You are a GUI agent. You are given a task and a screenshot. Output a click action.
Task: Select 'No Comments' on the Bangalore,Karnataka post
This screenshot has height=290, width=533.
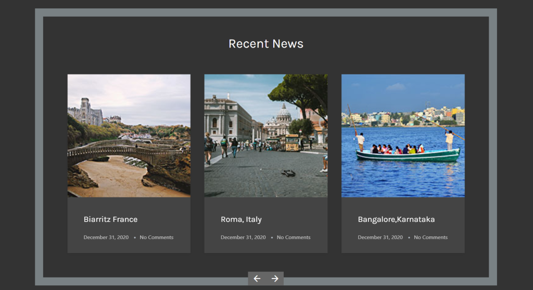coord(430,237)
